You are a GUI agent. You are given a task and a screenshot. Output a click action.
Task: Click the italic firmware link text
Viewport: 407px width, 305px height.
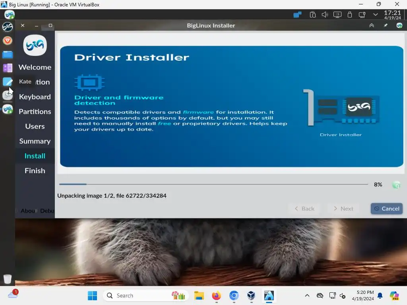pyautogui.click(x=198, y=112)
